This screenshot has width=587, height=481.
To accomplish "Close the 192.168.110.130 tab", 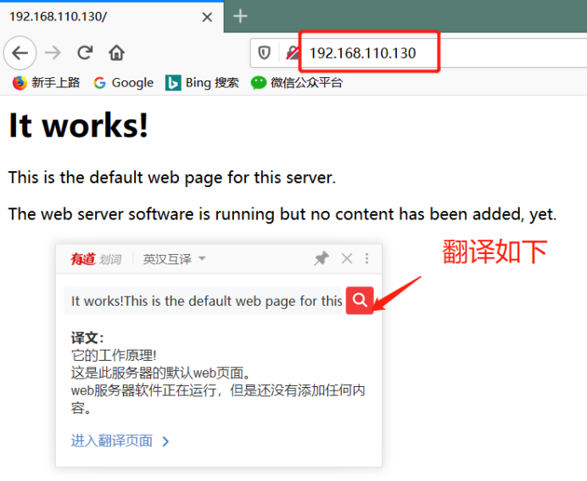I will pos(207,17).
